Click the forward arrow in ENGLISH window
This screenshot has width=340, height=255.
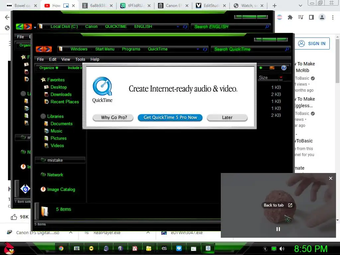[x=28, y=27]
